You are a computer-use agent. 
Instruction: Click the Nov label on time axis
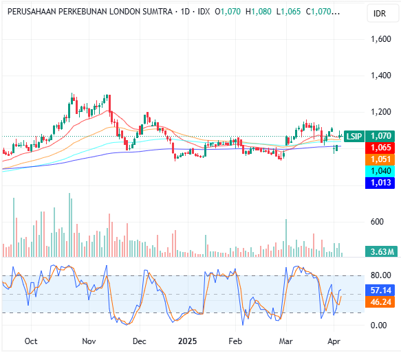click(89, 341)
